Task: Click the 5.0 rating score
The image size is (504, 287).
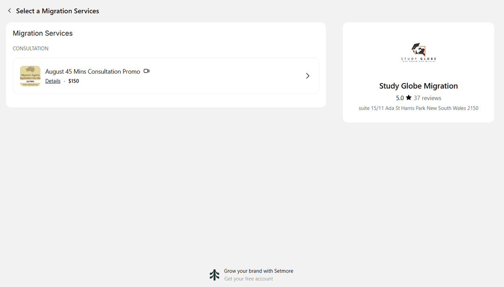Action: point(399,98)
